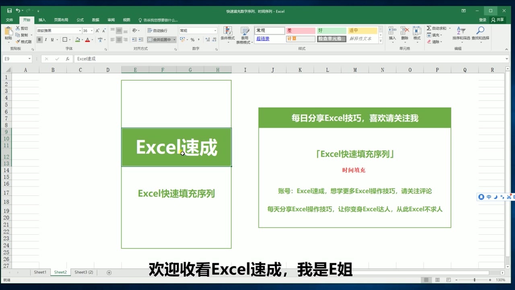Switch to the Sheet1 tab
Screen dimensions: 515x290
coord(40,272)
